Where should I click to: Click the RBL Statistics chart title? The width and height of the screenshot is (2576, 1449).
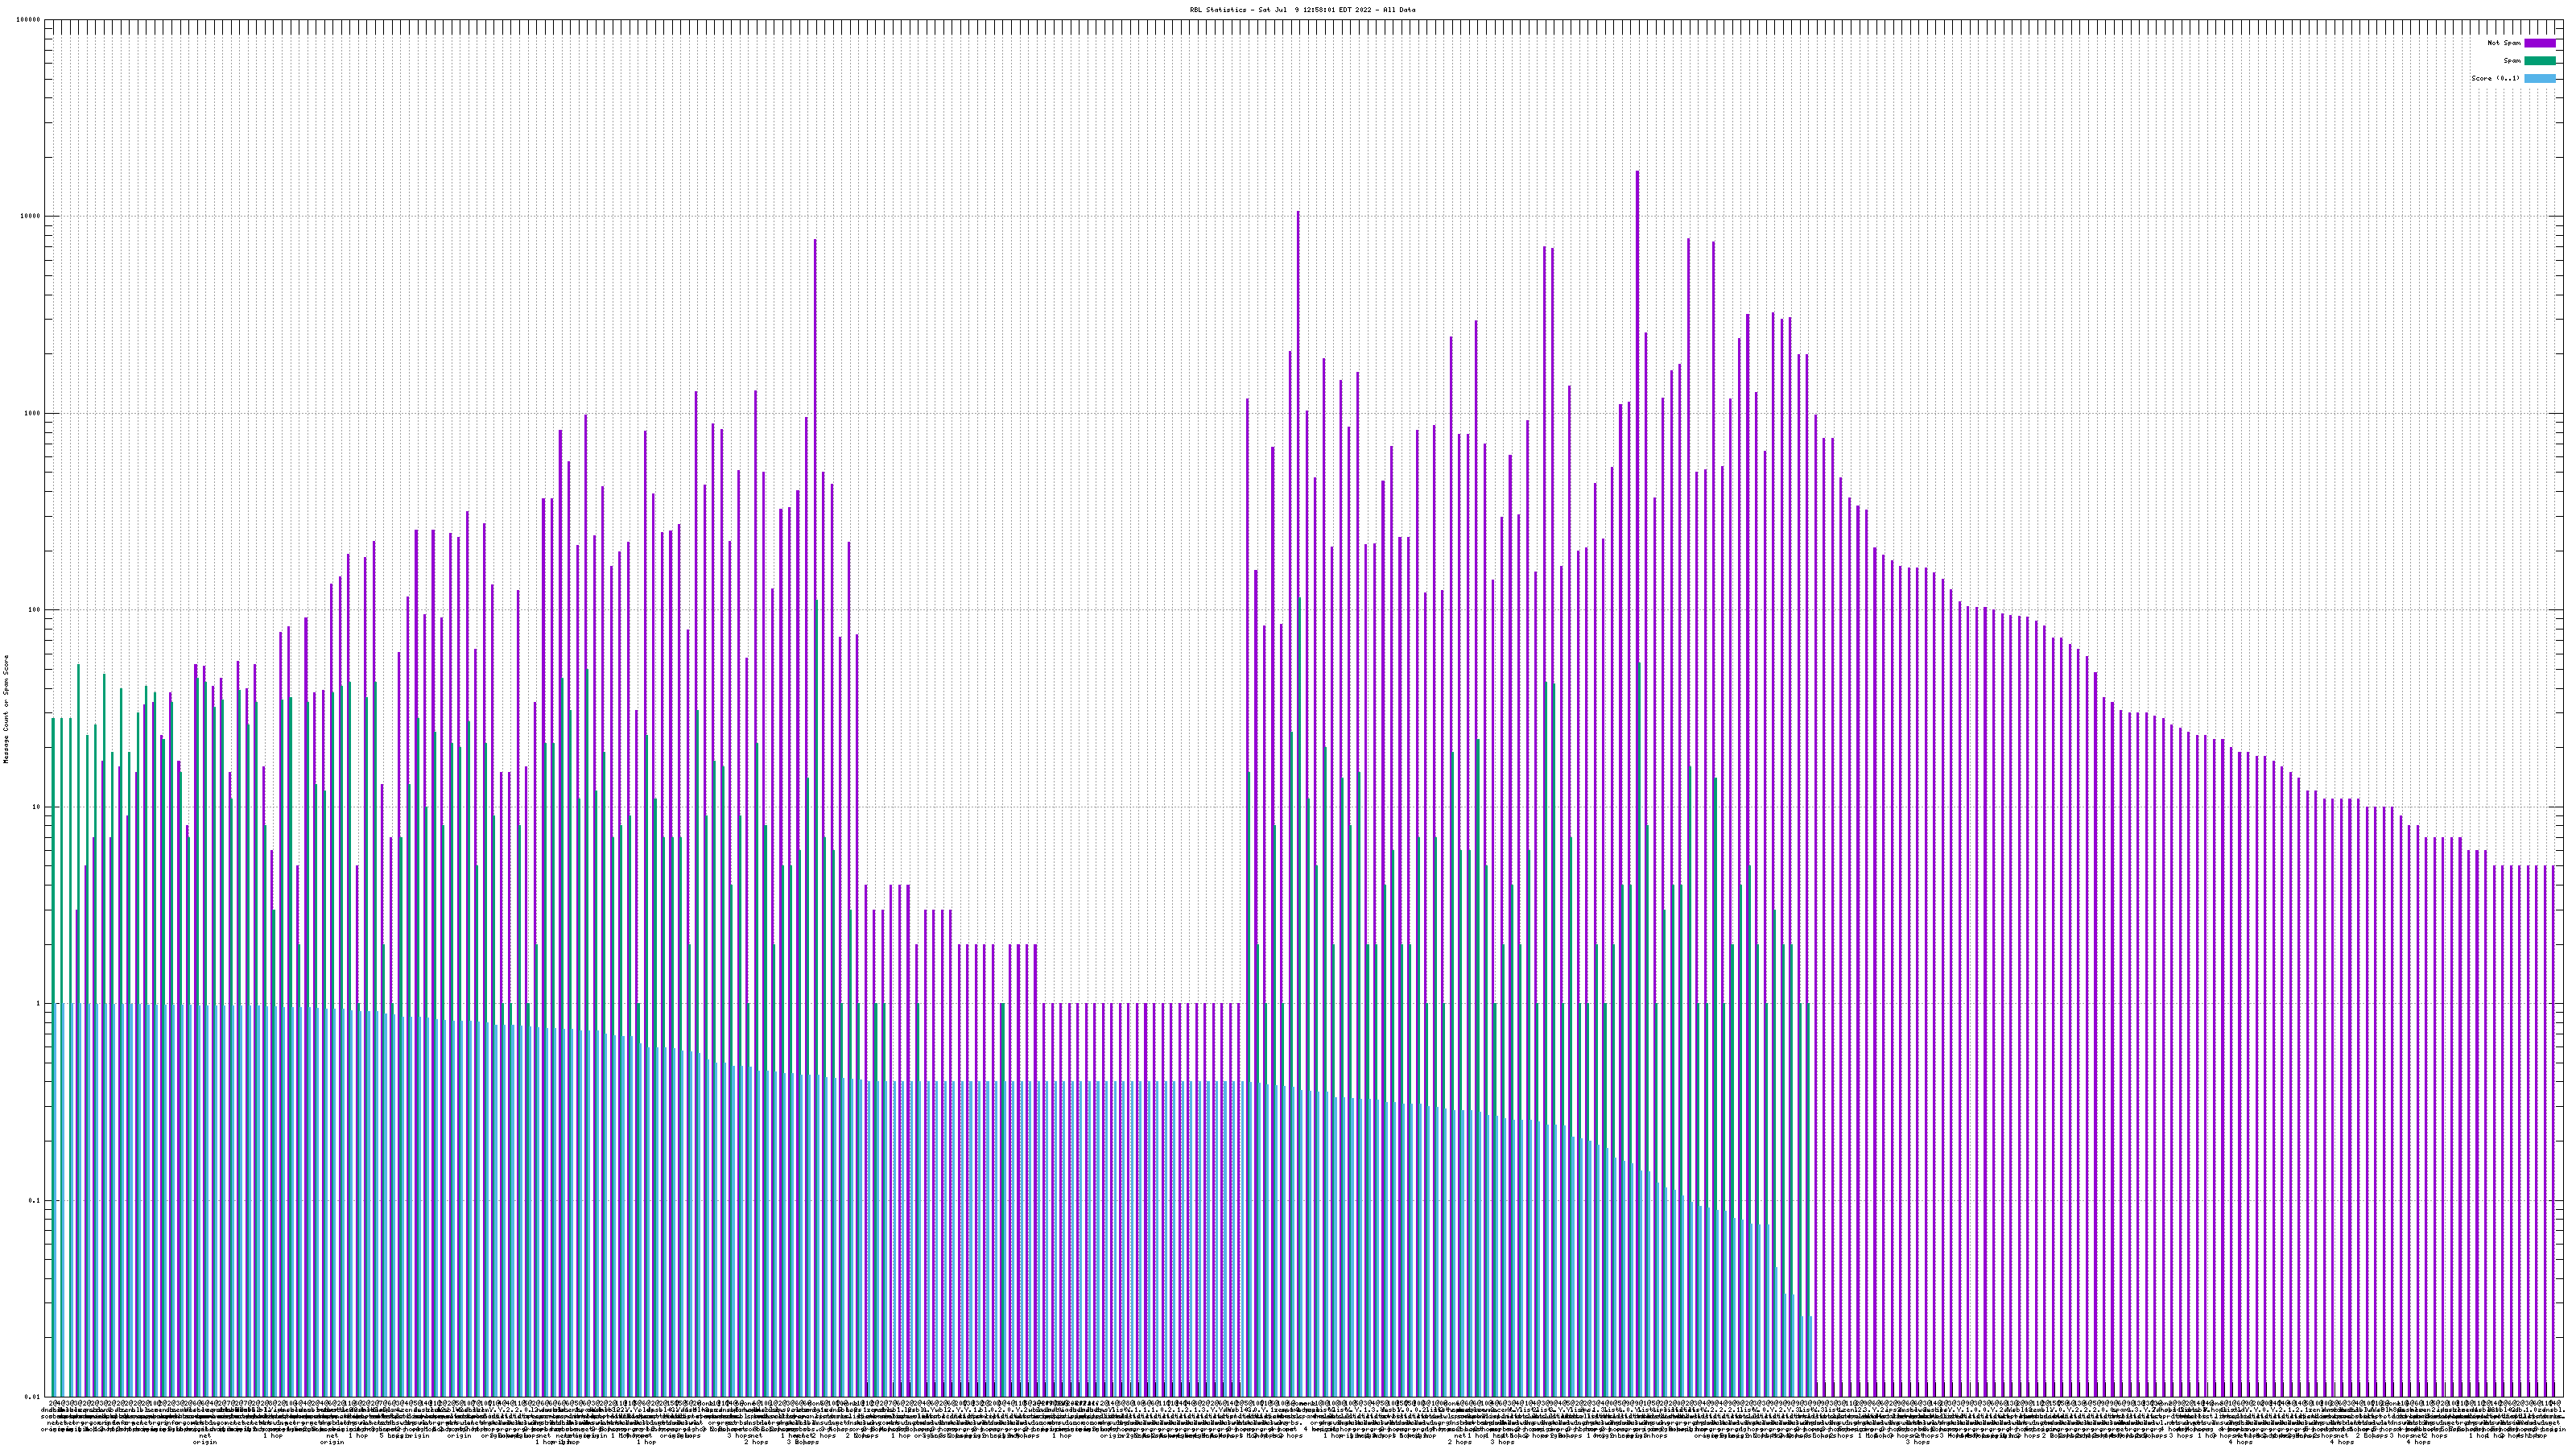coord(1302,10)
